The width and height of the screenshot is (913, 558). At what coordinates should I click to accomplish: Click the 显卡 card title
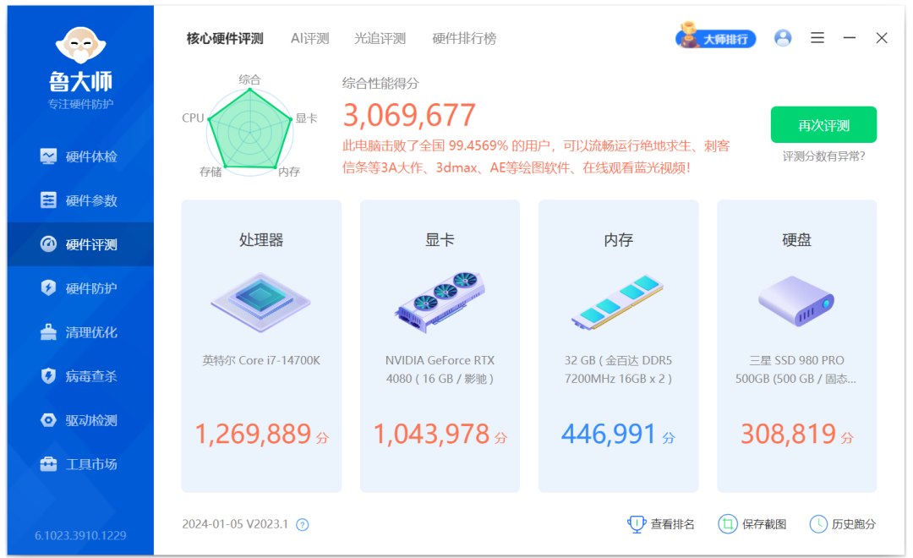tap(440, 240)
